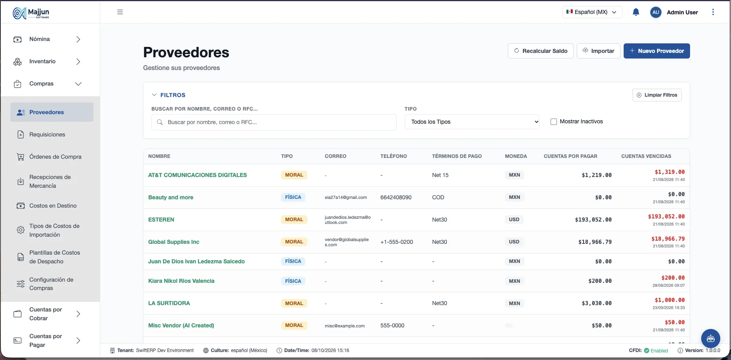The image size is (731, 360).
Task: Toggle the hamburger sidebar menu icon
Action: coord(120,12)
